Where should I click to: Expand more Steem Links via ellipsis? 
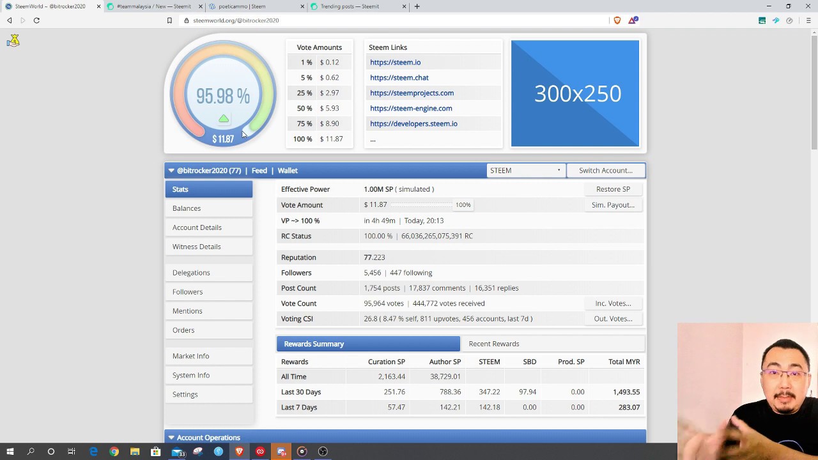coord(373,139)
